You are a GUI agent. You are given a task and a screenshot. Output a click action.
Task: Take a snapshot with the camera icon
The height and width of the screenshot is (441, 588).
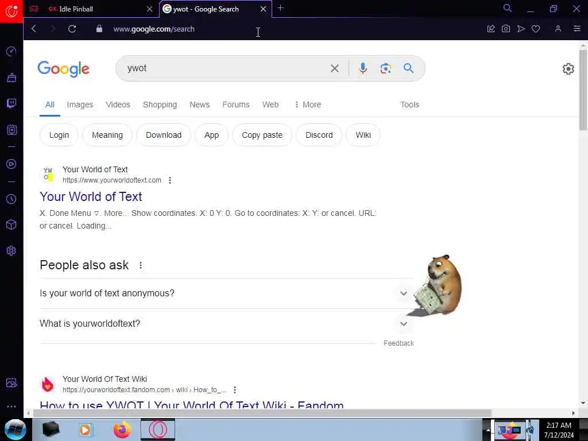coord(505,29)
